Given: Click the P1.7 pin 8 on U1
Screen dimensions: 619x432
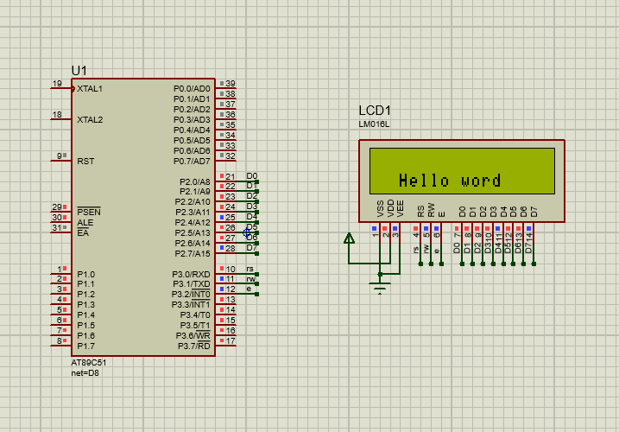Looking at the screenshot, I should (60, 346).
